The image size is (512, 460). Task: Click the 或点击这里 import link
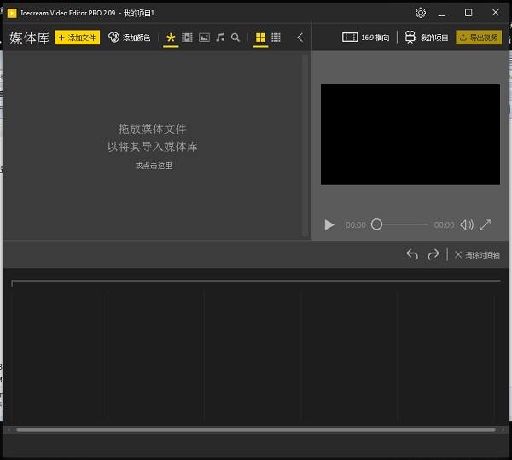pyautogui.click(x=154, y=166)
